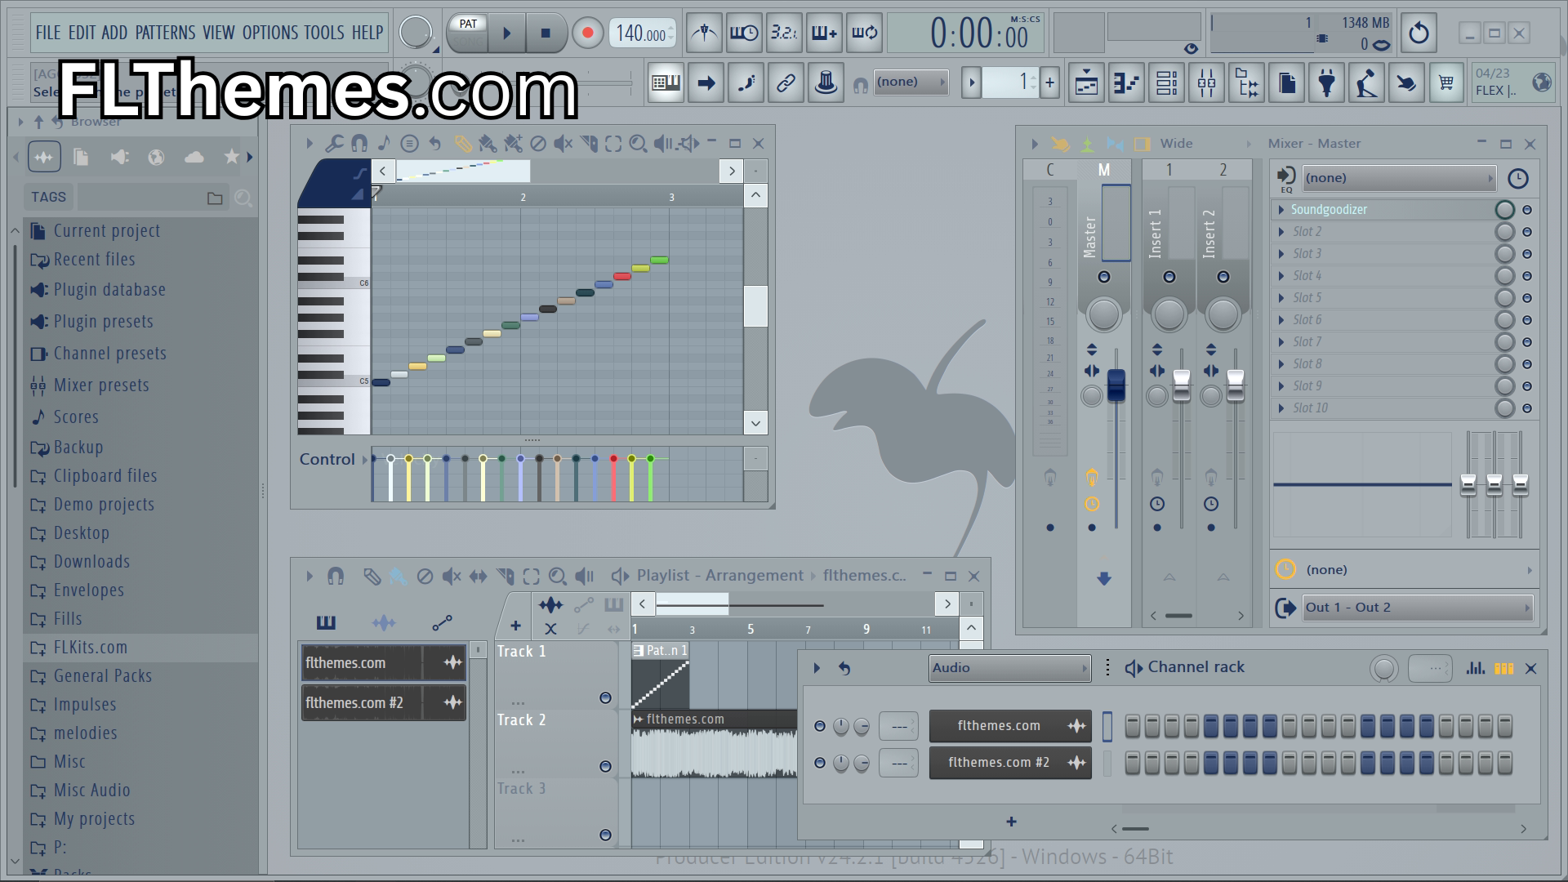Open the EDIT menu
This screenshot has height=882, width=1568.
(x=82, y=33)
